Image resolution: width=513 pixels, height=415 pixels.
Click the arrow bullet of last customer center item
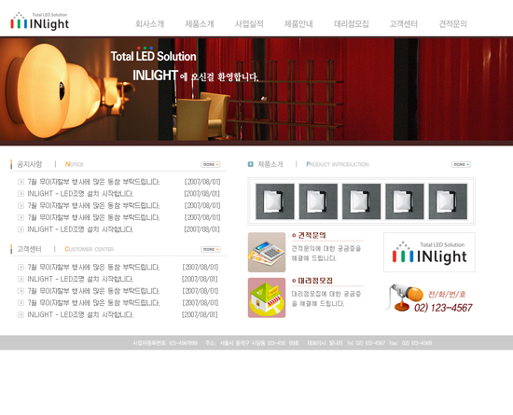(21, 314)
